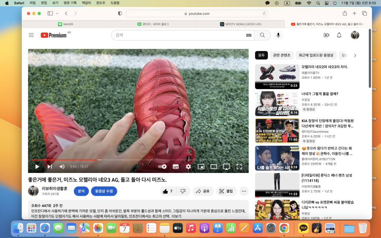Like the video with thumbs up
The height and width of the screenshot is (238, 381).
168,192
